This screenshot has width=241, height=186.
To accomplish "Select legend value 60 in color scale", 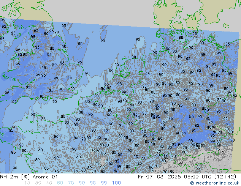I will [60, 183].
